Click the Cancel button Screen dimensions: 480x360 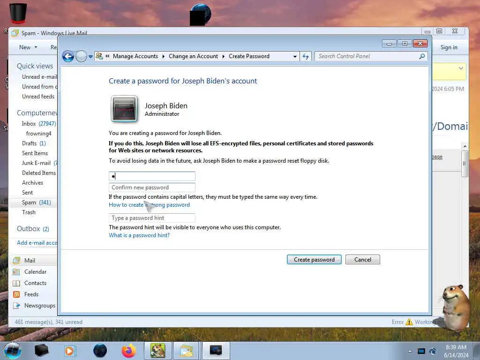pos(362,260)
